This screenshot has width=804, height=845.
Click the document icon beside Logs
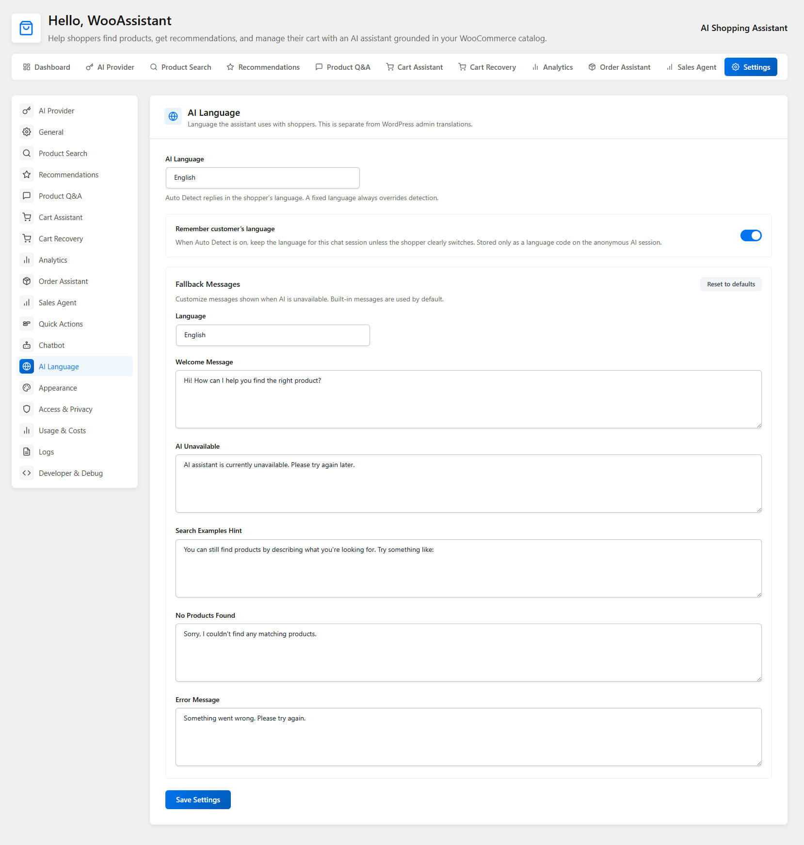[27, 452]
